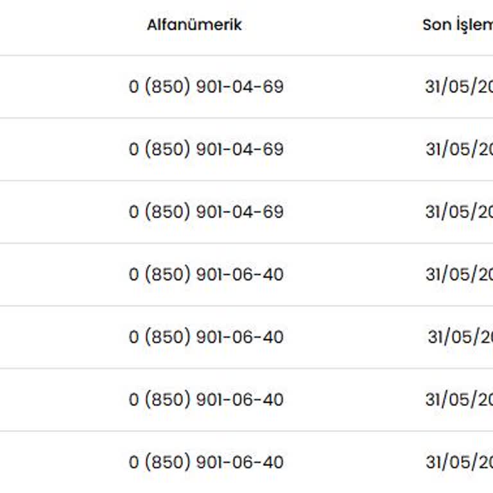
Task: Click the third row's 31/05 date cell
Action: (x=458, y=212)
